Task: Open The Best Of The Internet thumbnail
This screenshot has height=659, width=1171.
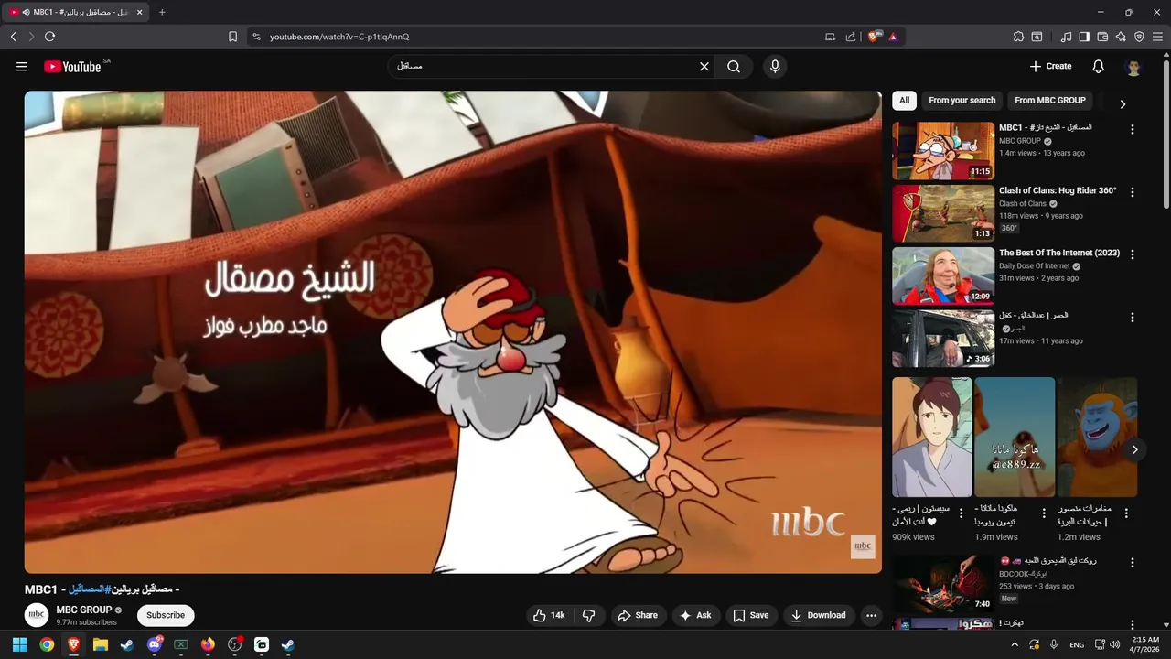Action: click(x=943, y=275)
